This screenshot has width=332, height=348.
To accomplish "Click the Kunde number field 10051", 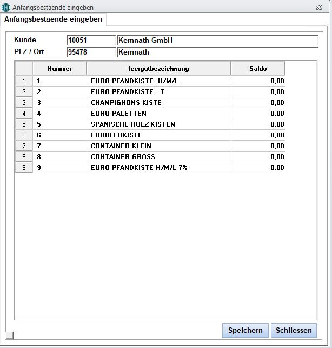I will pos(91,41).
